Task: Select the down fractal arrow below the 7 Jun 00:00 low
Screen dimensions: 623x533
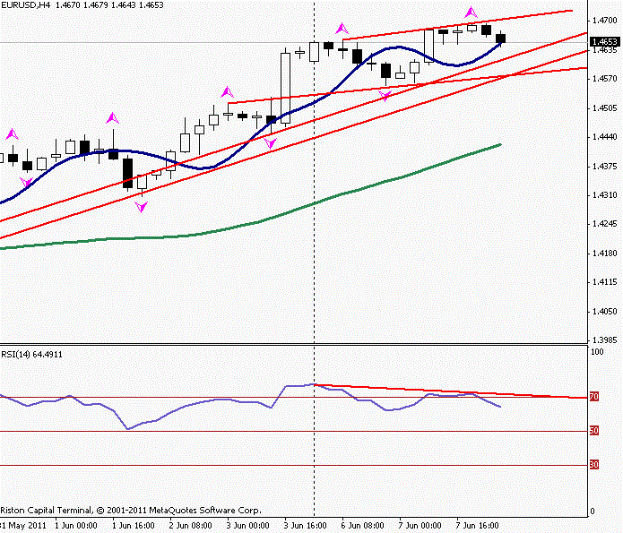Action: pos(385,96)
